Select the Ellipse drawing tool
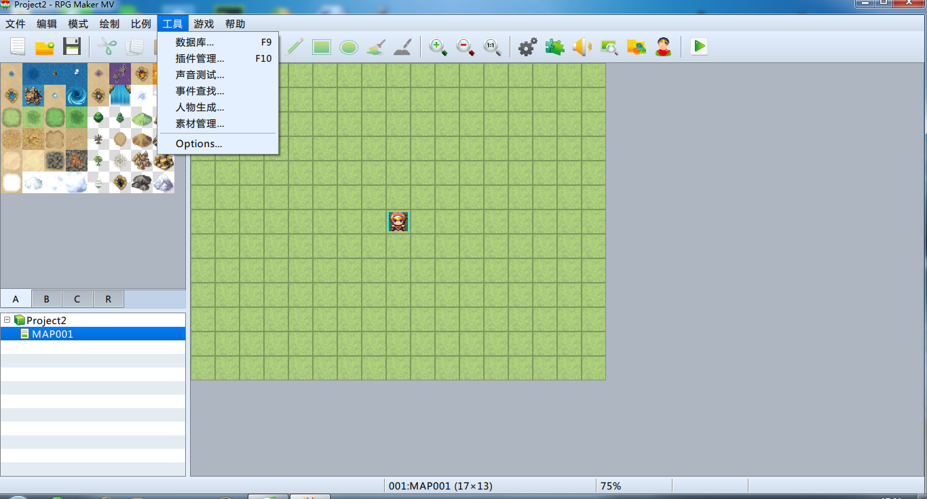927x499 pixels. (x=349, y=47)
